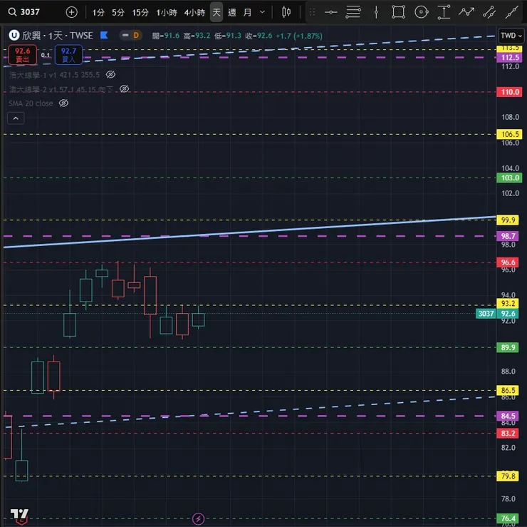Click the red 110.0 price label
Screen dimensions: 527x527
509,92
